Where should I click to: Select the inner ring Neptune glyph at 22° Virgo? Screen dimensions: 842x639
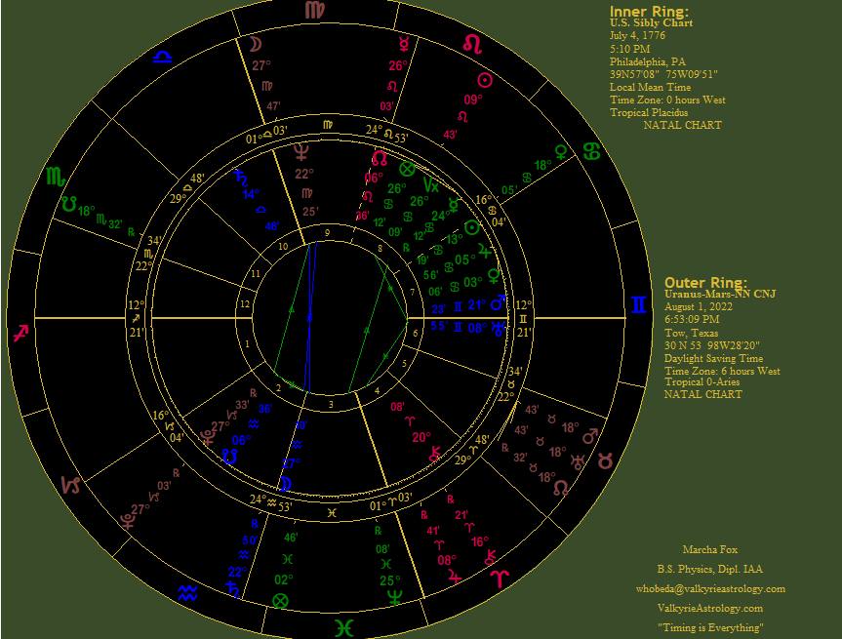302,152
